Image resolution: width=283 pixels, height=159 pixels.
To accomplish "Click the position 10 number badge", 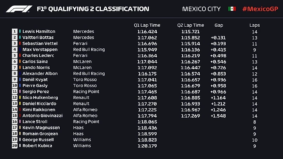I will [x=15, y=85].
